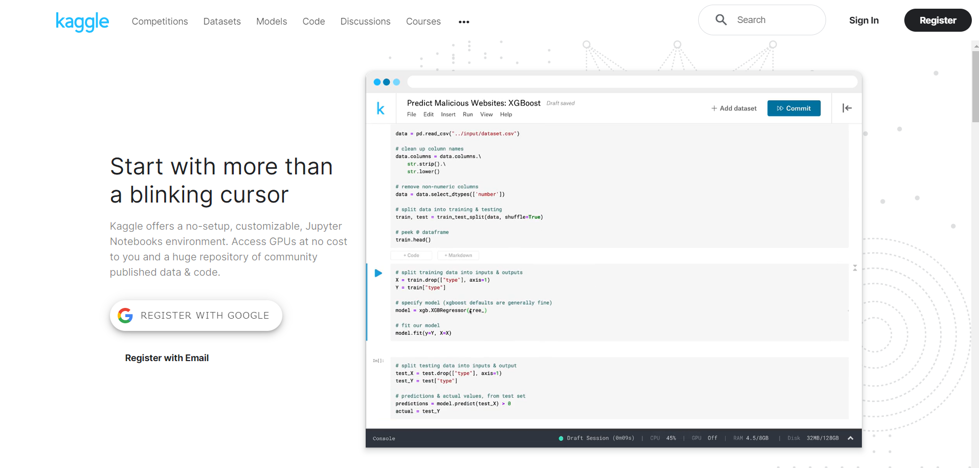Go to the Models section

(x=272, y=21)
